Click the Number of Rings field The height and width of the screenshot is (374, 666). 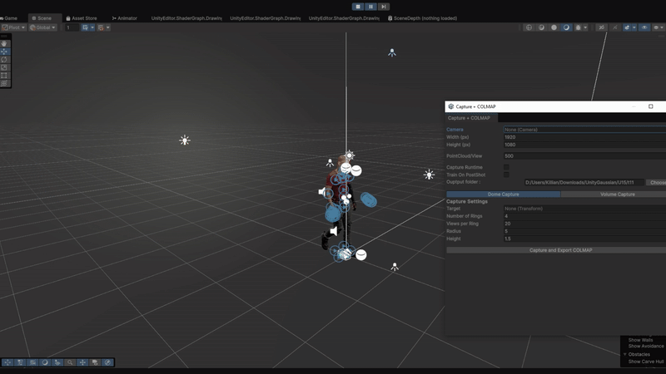point(584,216)
